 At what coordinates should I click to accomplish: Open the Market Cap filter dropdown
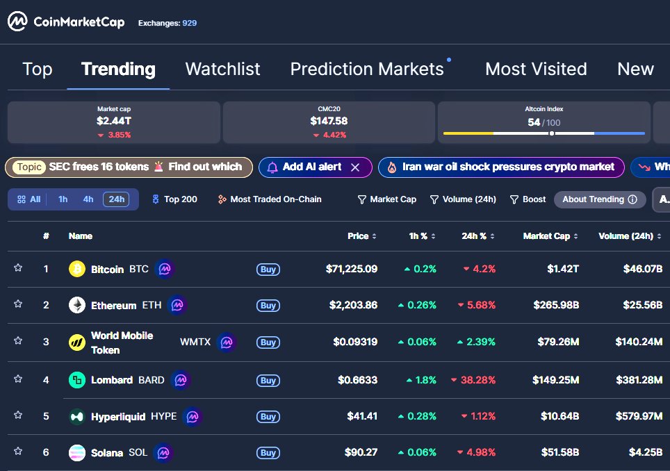pos(387,199)
